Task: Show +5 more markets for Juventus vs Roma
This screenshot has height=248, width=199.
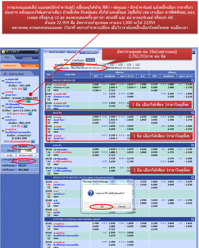Action: 112,123
